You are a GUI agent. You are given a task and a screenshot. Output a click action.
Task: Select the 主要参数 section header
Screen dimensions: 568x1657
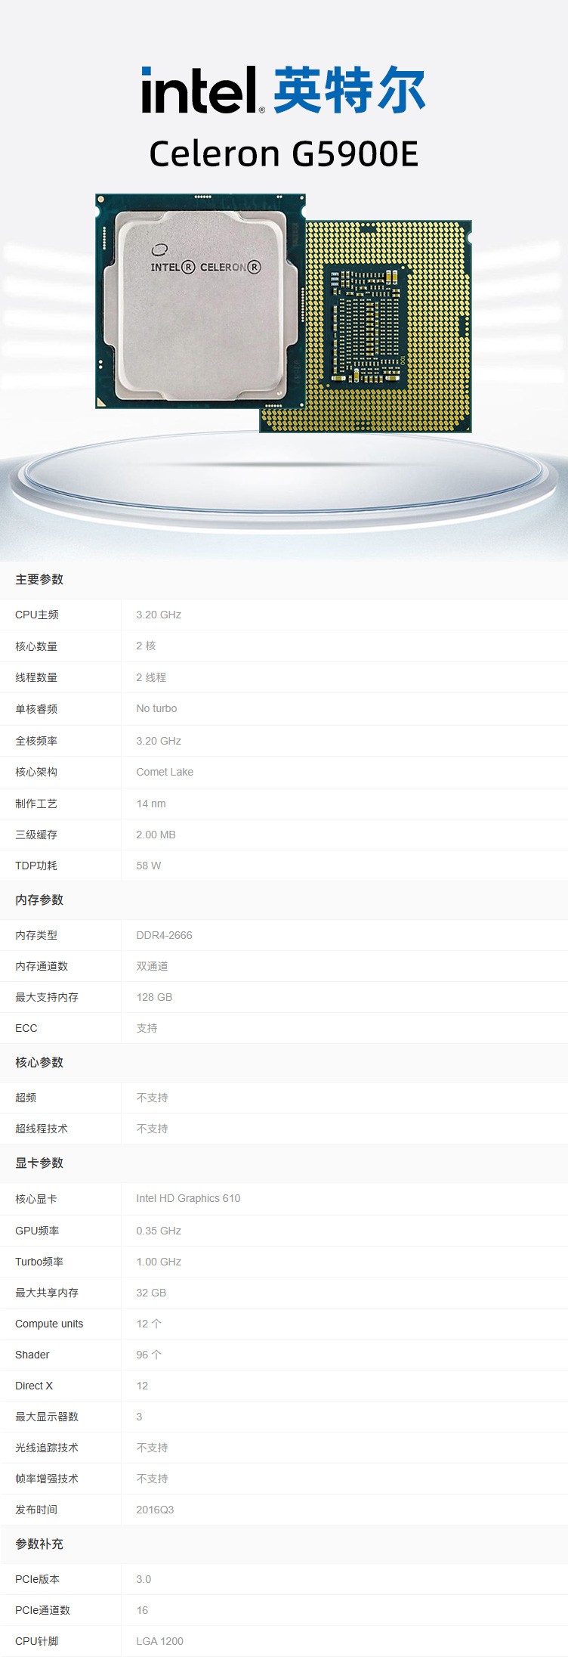(x=39, y=580)
